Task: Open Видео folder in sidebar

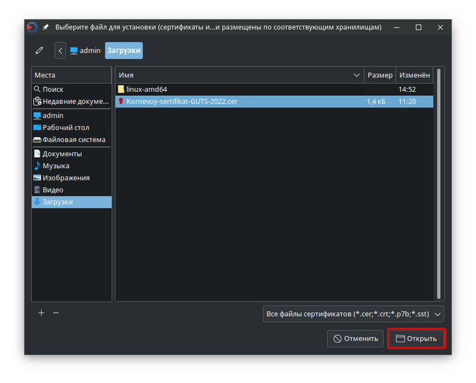Action: click(52, 191)
